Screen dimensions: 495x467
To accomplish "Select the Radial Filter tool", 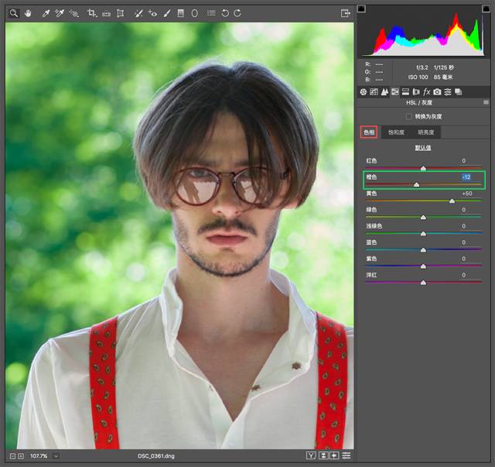I will [195, 13].
